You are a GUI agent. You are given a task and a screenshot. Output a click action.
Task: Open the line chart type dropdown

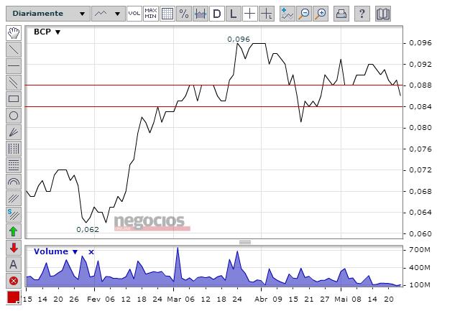[109, 14]
